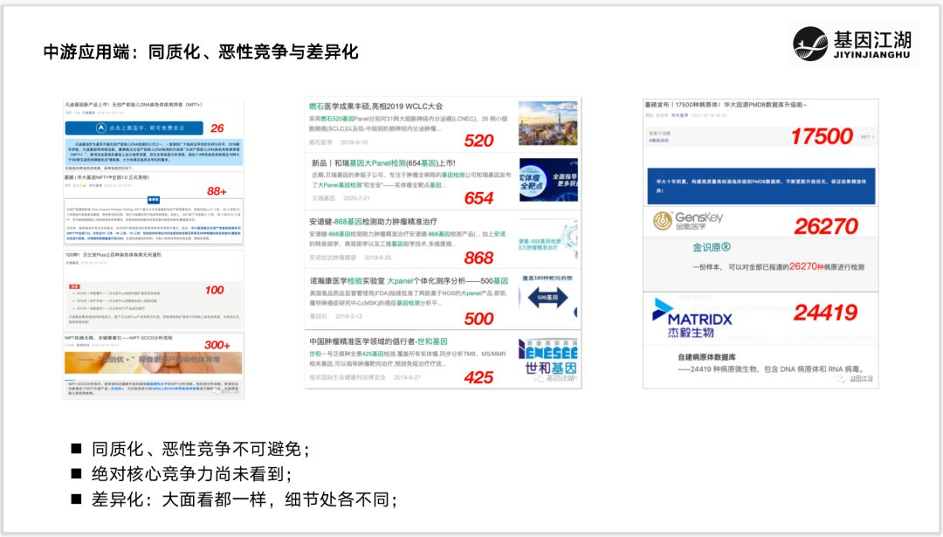
Task: Open 重磅发布 17500种病原体 article headline
Action: click(x=725, y=105)
